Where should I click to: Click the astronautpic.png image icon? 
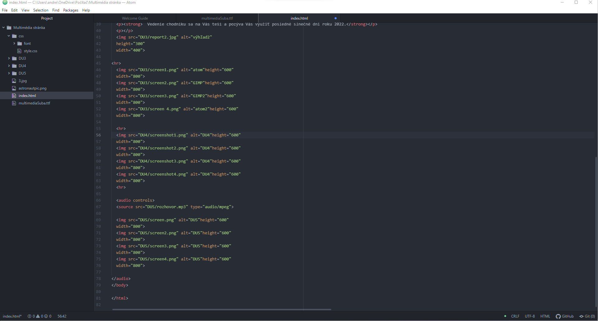click(14, 88)
